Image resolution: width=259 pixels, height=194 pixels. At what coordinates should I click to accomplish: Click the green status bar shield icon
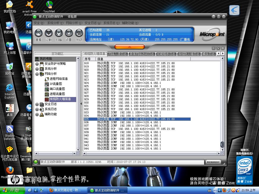coord(36,162)
